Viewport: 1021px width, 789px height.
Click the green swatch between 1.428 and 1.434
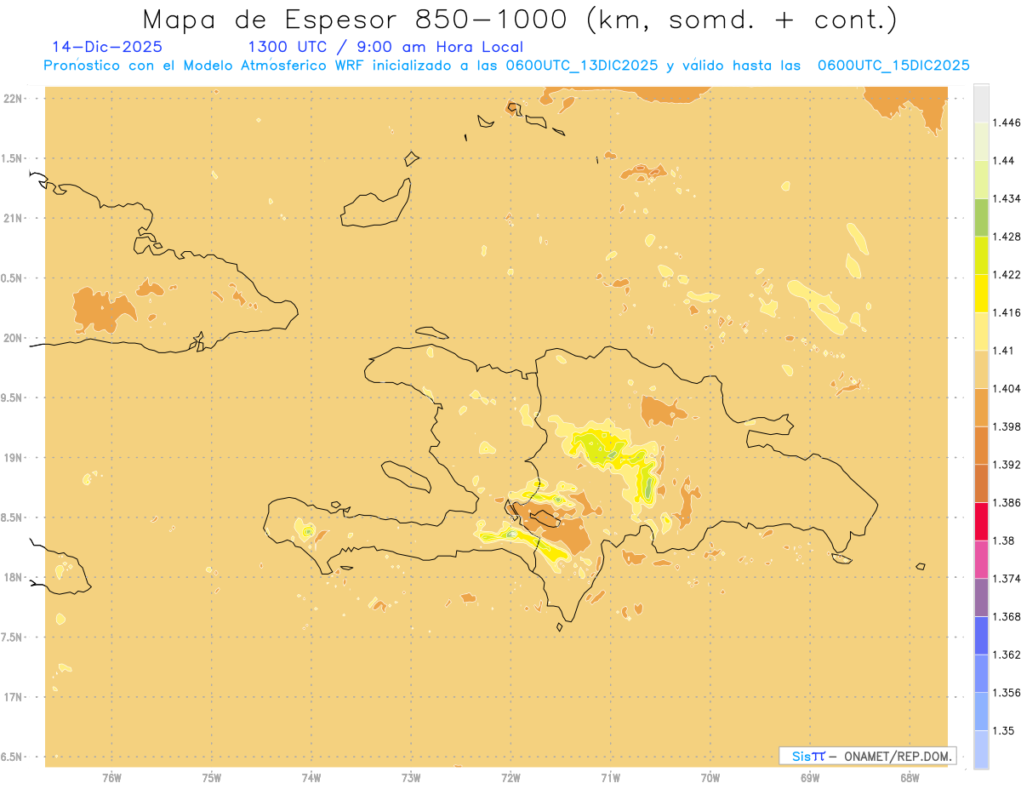point(981,217)
